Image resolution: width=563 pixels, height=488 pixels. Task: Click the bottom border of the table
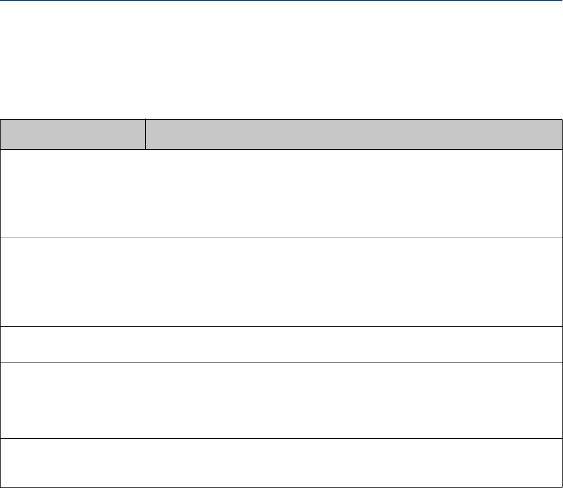click(x=281, y=487)
